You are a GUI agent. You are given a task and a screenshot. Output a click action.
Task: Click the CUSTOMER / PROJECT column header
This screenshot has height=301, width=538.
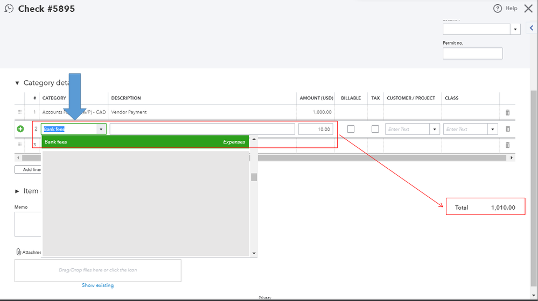click(x=411, y=98)
